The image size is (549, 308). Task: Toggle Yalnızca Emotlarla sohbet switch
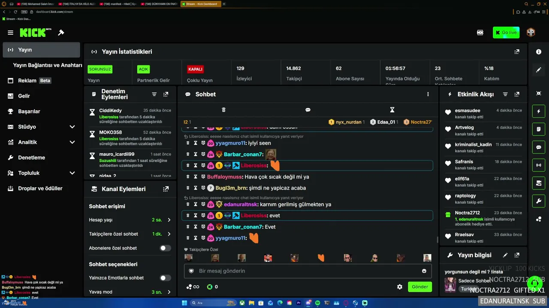coord(165,278)
